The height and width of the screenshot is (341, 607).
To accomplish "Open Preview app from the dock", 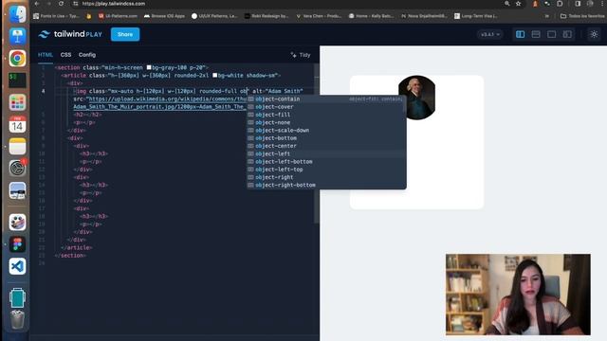I will [x=17, y=191].
